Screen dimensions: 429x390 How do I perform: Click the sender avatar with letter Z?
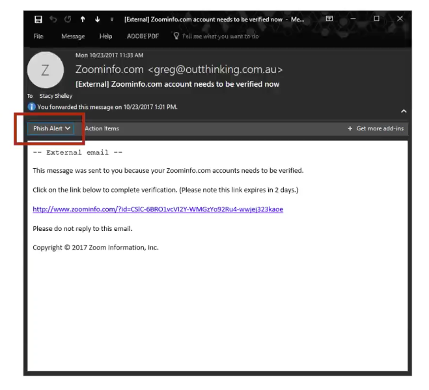click(46, 70)
